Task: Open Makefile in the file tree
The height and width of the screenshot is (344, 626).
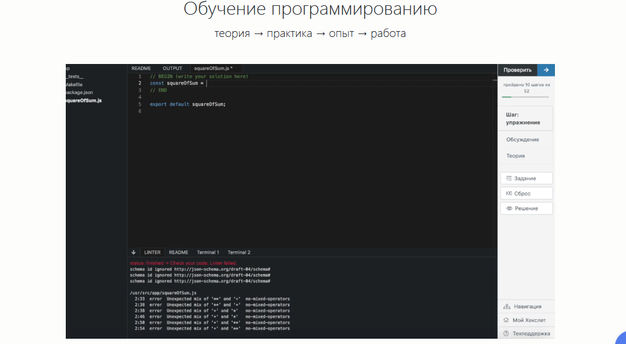Action: tap(74, 84)
